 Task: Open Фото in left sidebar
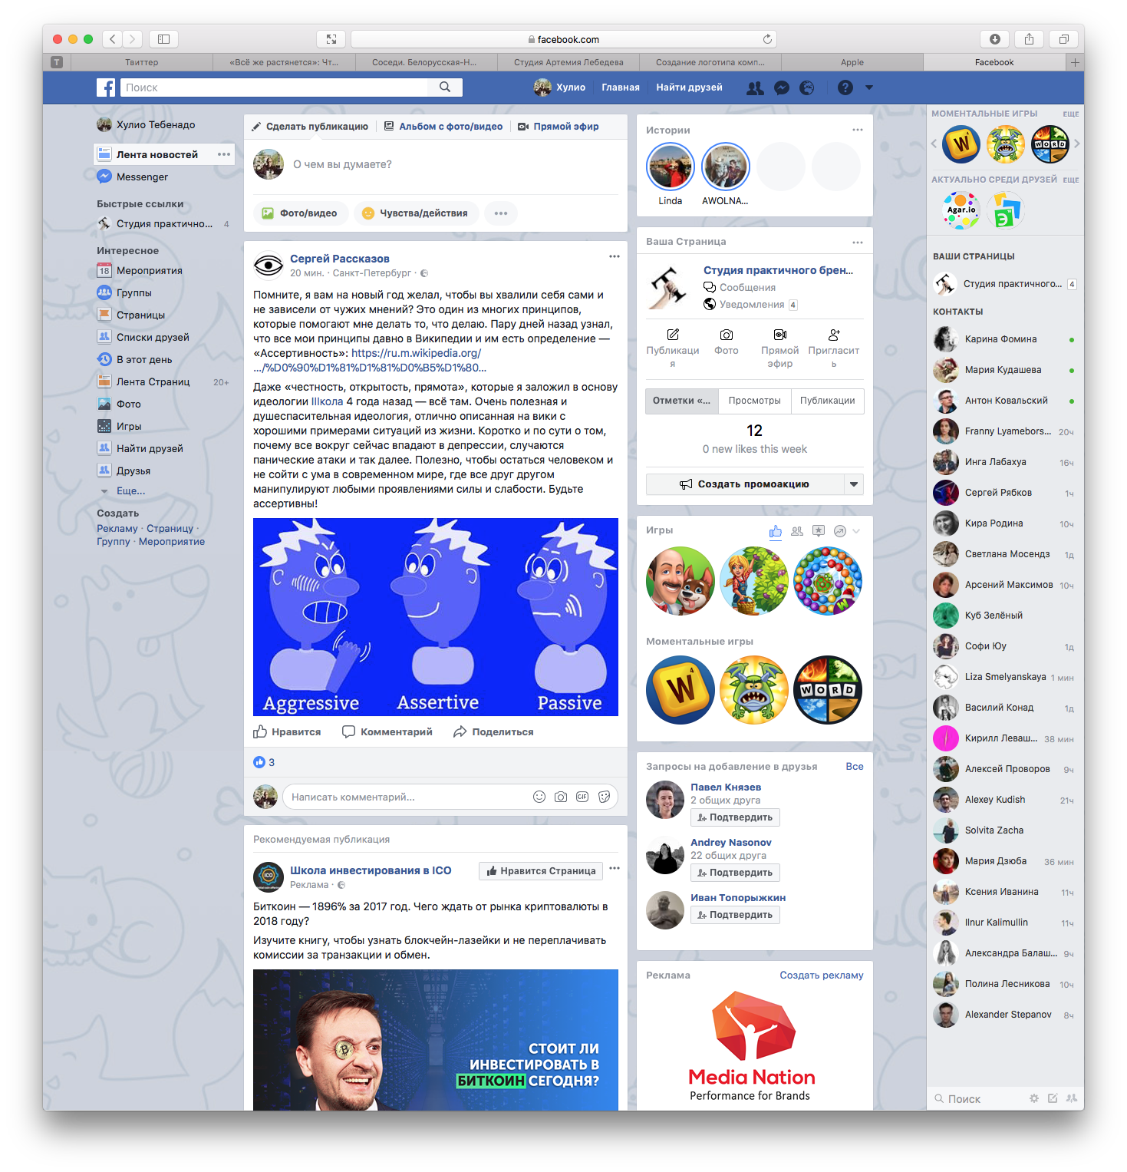click(119, 404)
